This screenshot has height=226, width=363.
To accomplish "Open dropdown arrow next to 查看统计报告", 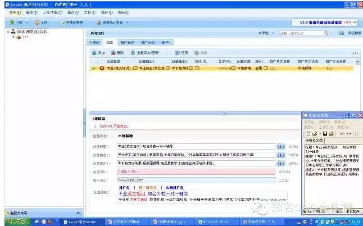I will coord(127,22).
